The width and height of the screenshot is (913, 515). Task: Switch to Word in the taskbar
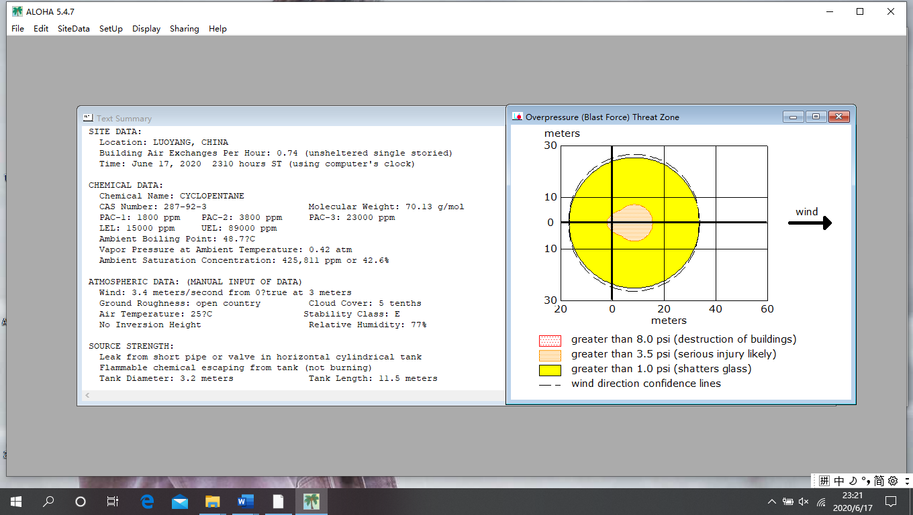pyautogui.click(x=245, y=502)
